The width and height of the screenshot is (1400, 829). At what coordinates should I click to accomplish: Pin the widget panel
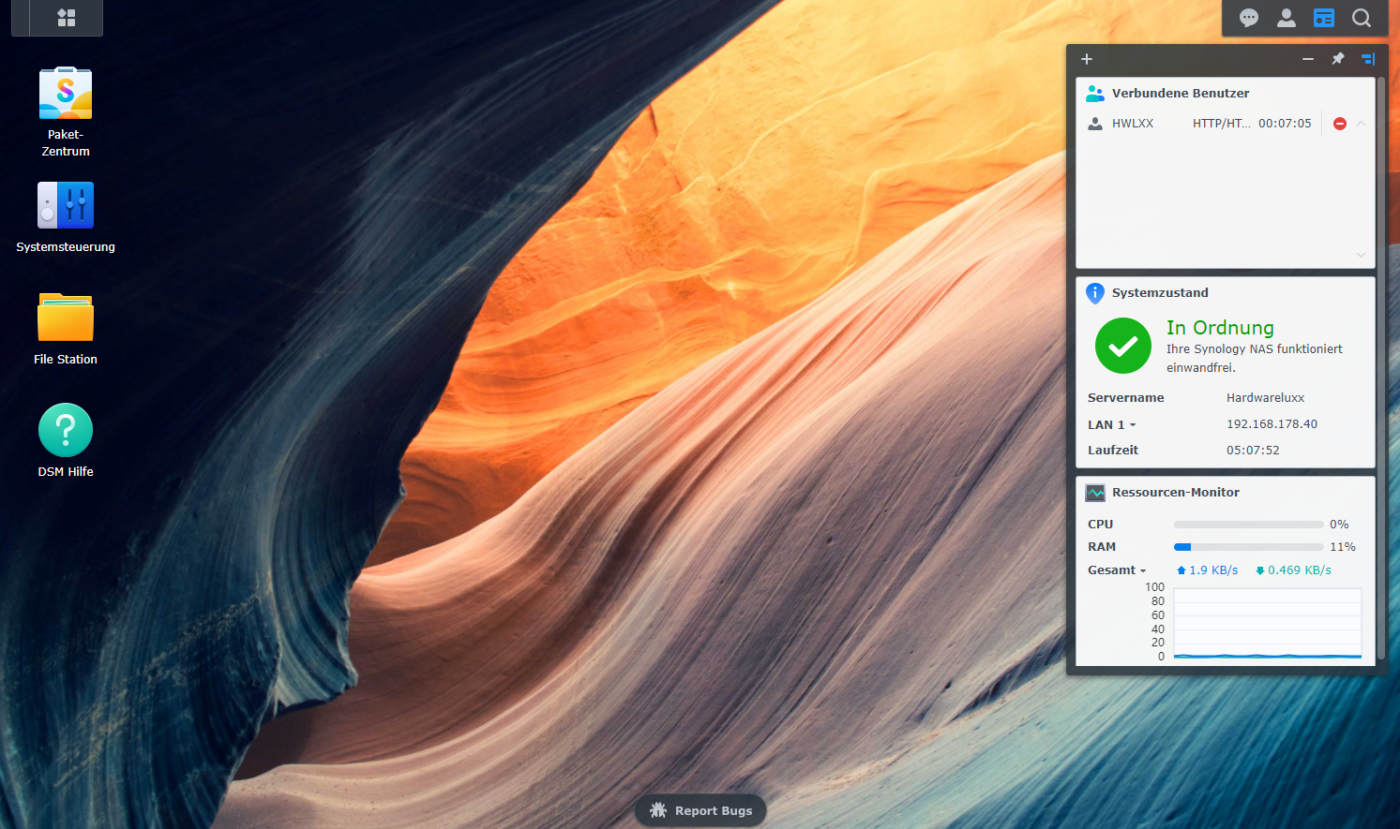(x=1338, y=59)
